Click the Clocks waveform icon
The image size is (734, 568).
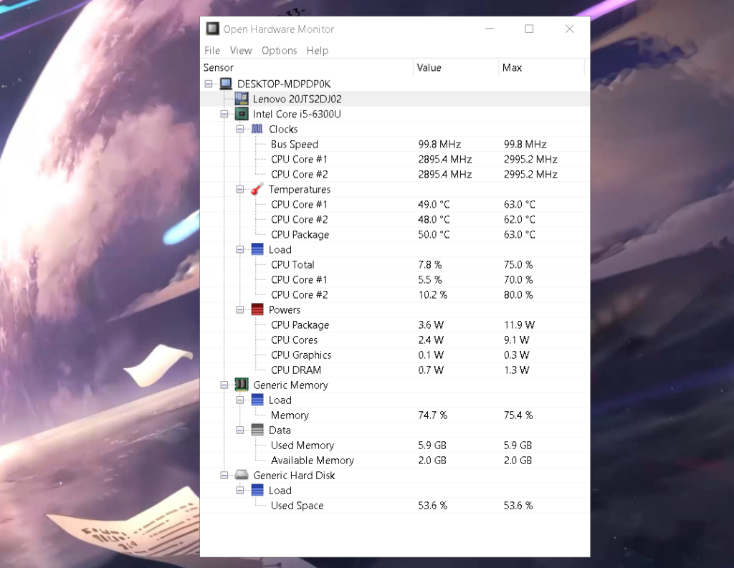pyautogui.click(x=257, y=129)
